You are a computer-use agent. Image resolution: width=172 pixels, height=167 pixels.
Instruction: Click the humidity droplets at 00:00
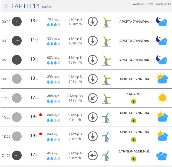pyautogui.click(x=54, y=25)
